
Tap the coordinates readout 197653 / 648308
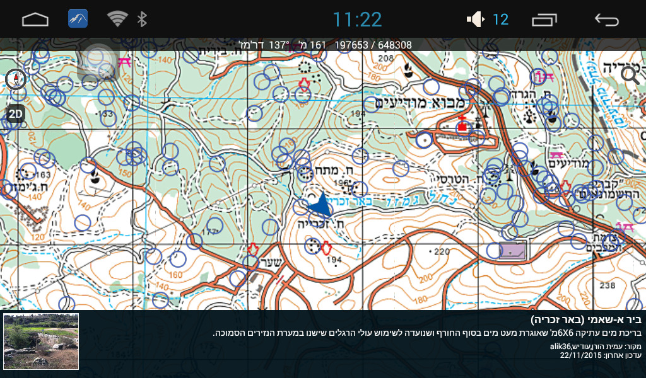pyautogui.click(x=373, y=45)
